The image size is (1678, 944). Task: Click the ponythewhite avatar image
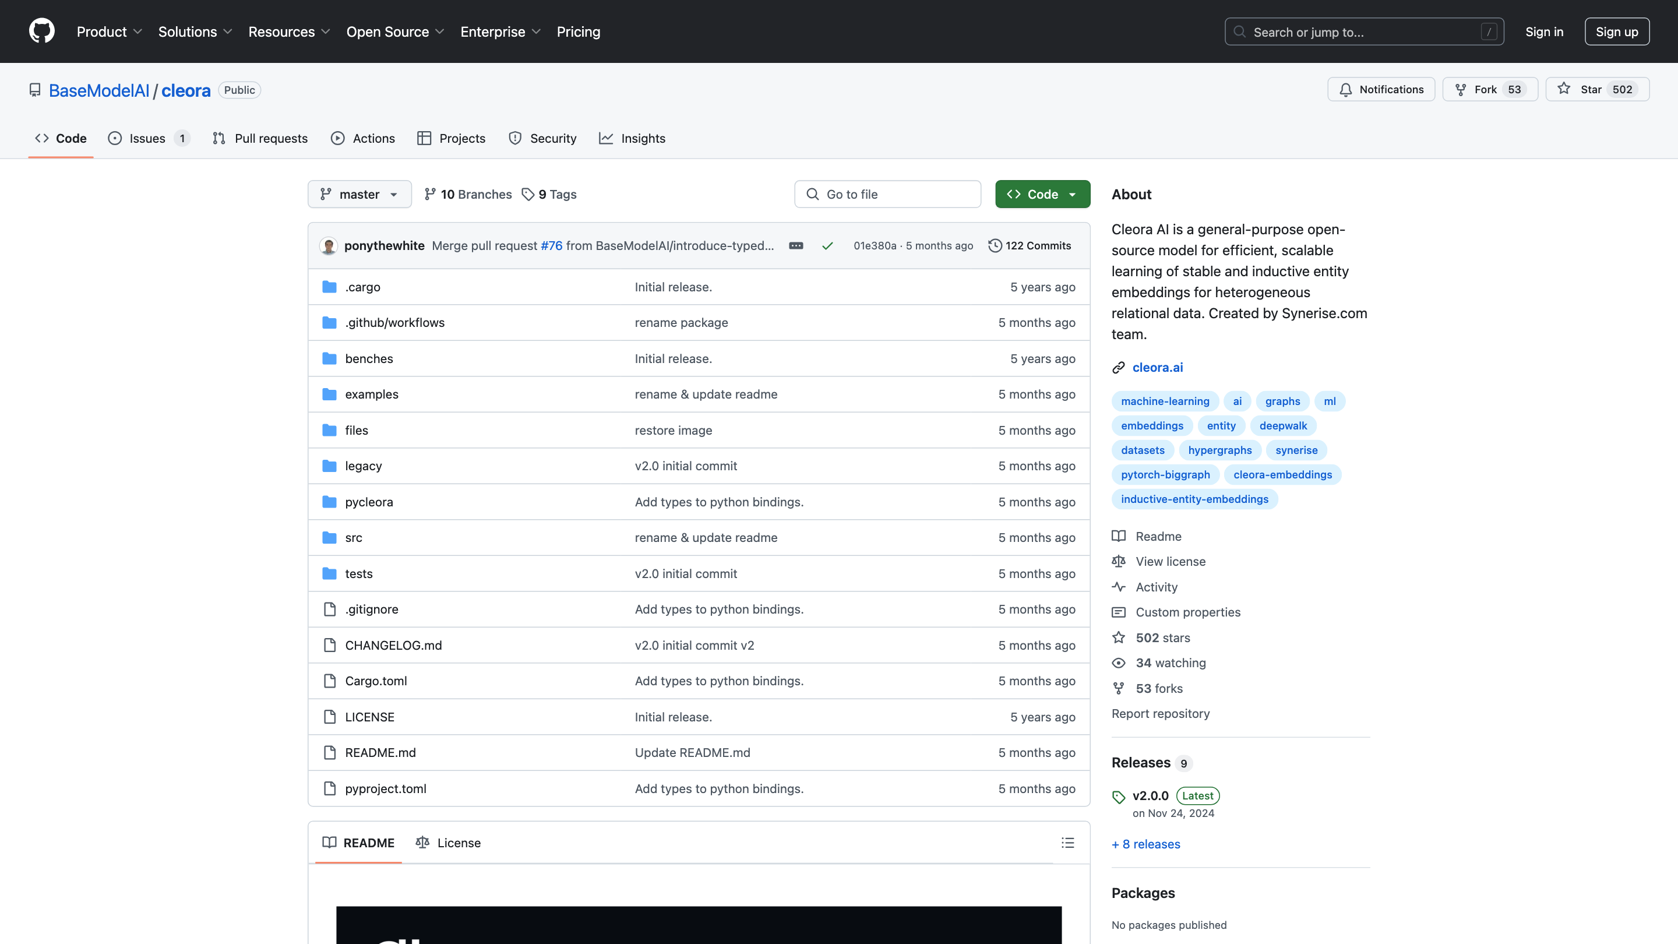329,245
